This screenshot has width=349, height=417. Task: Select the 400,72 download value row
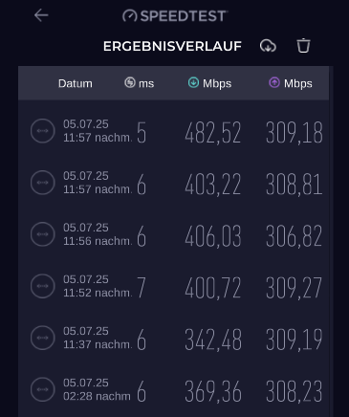coord(174,286)
